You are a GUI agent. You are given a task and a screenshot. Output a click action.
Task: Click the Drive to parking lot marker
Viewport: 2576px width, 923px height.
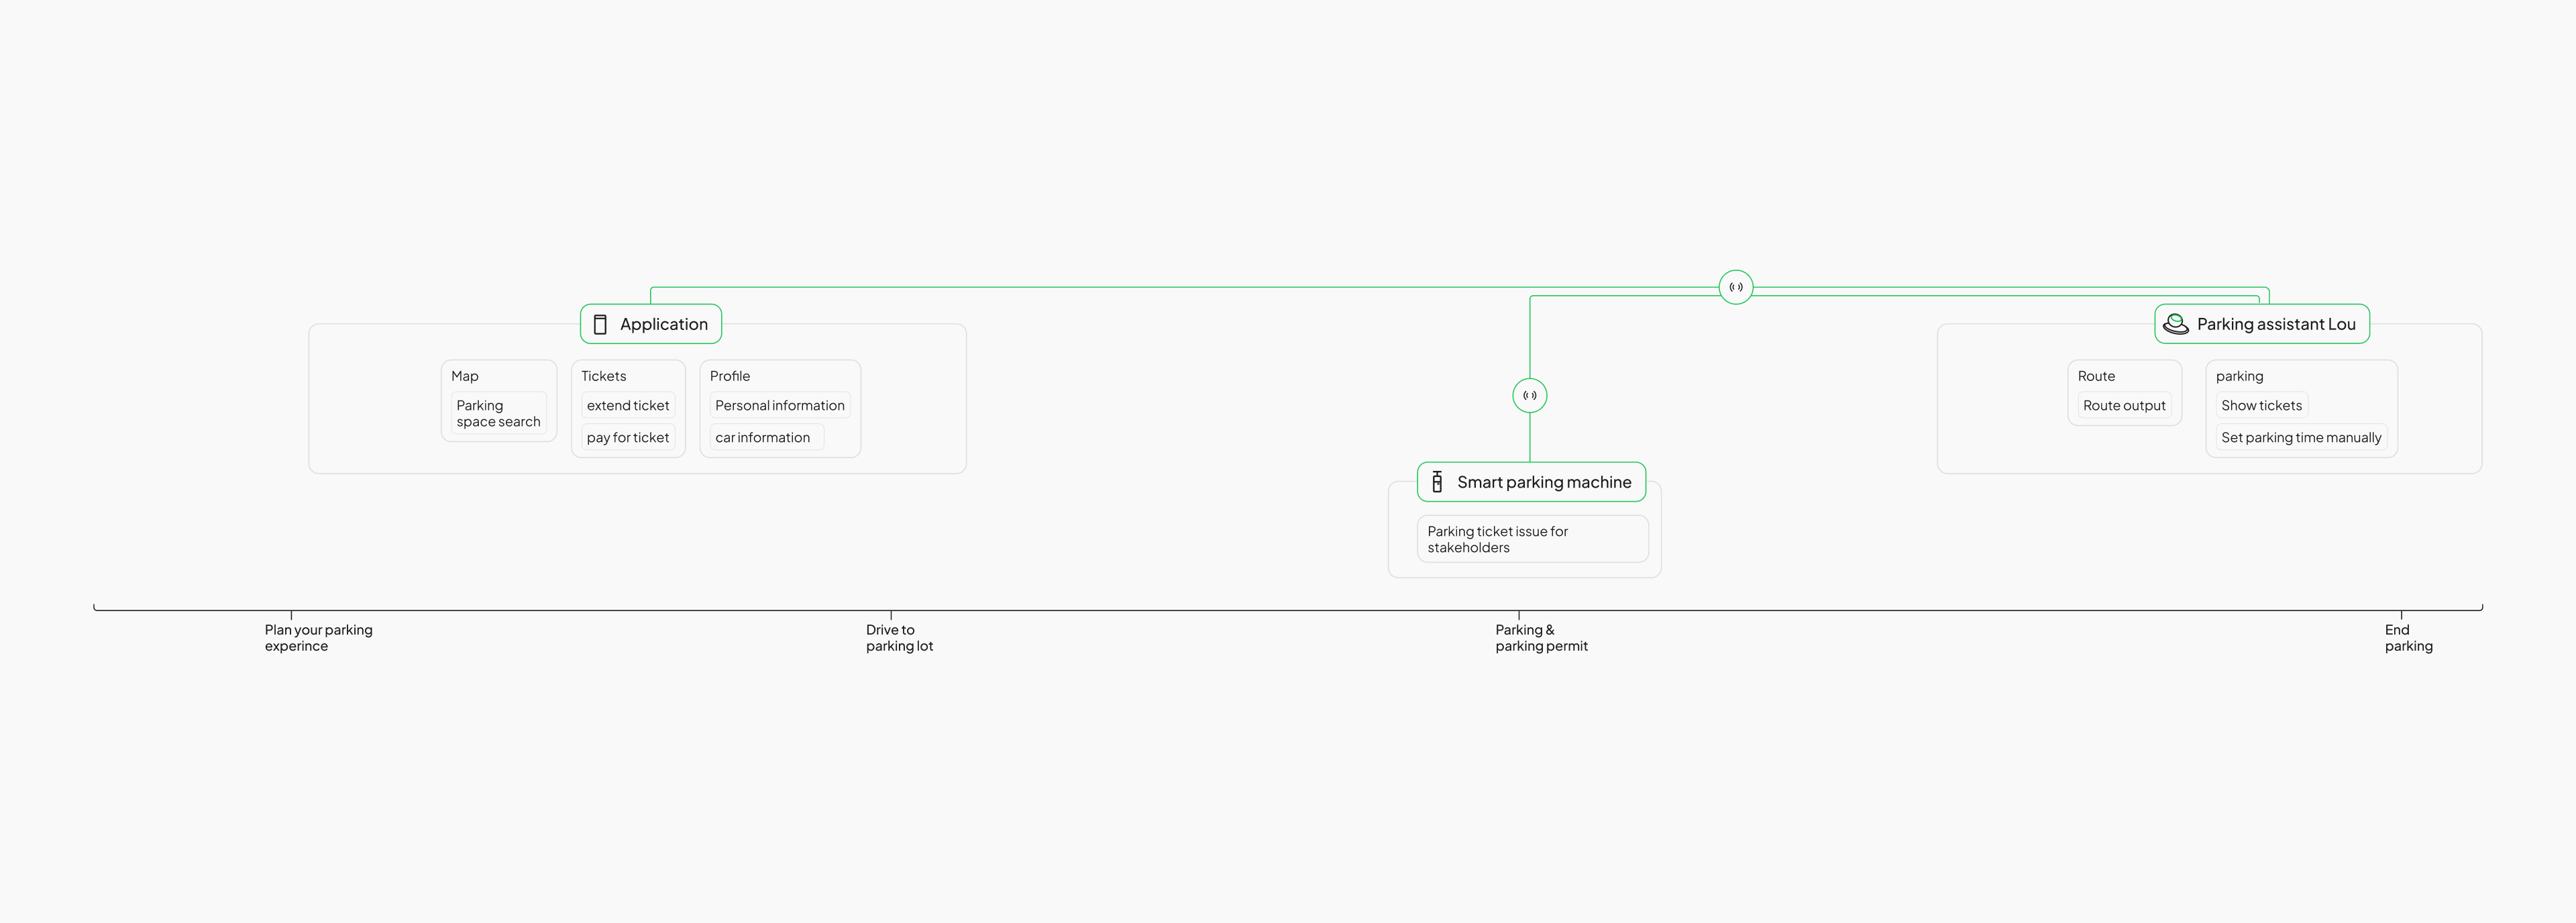coord(898,637)
